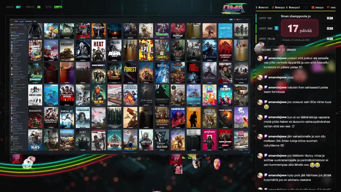341x192 pixels.
Task: Open the Outlast Trials cover
Action: point(162,140)
